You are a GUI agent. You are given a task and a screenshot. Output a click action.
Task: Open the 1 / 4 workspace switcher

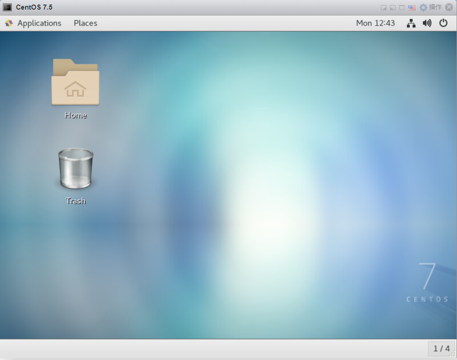click(441, 349)
